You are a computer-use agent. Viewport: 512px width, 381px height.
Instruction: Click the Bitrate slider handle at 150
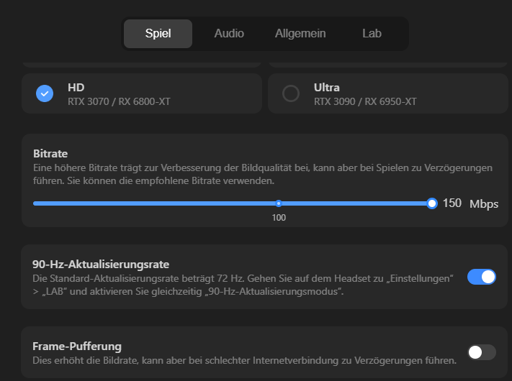tap(431, 203)
